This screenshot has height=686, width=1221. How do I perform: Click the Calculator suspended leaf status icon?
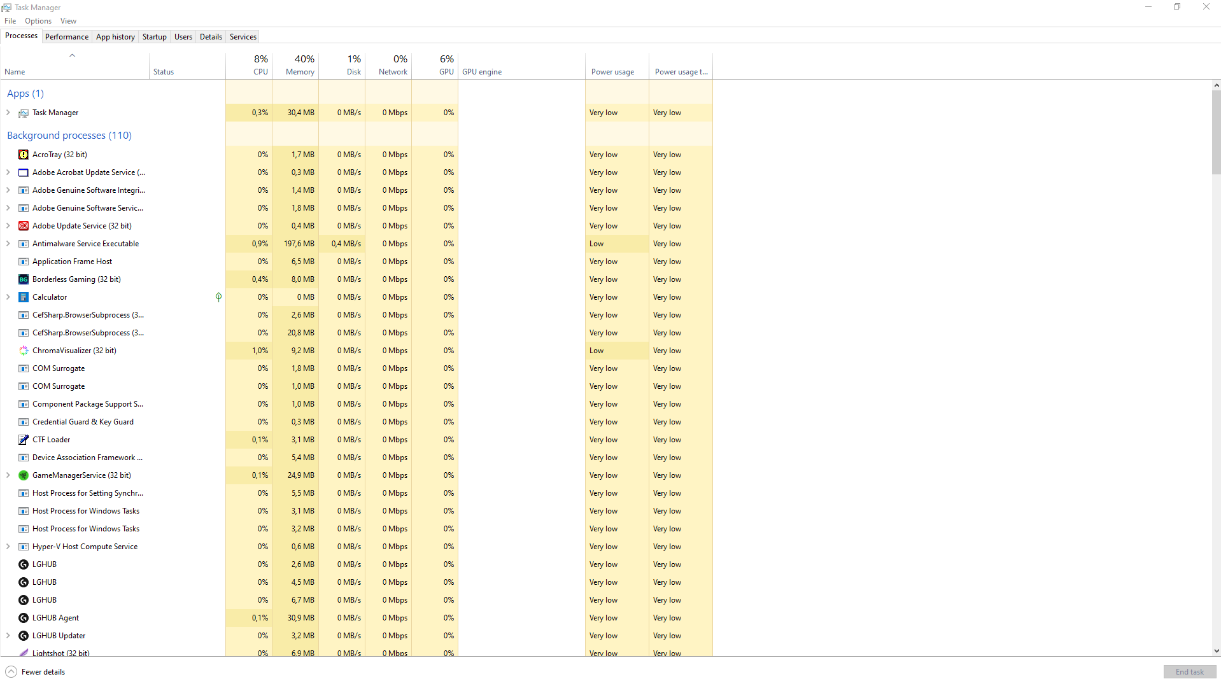218,297
